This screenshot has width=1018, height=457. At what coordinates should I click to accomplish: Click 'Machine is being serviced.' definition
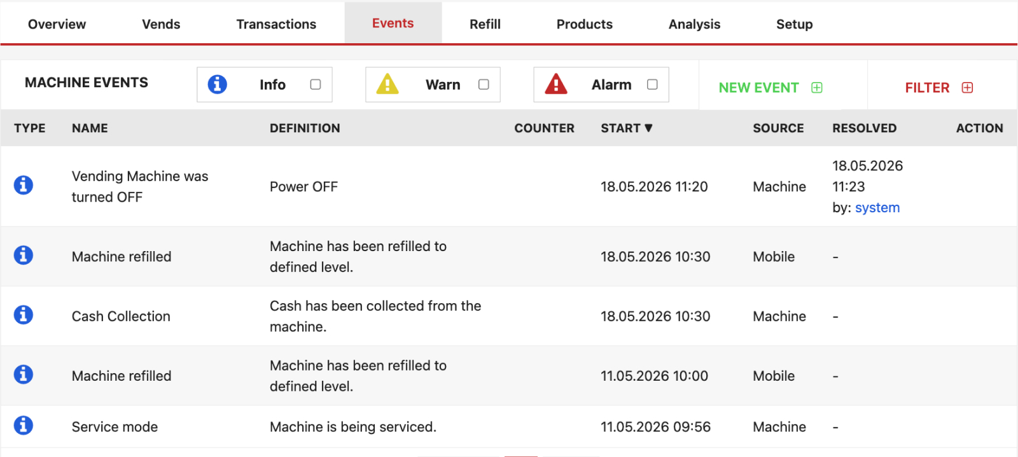pos(353,427)
